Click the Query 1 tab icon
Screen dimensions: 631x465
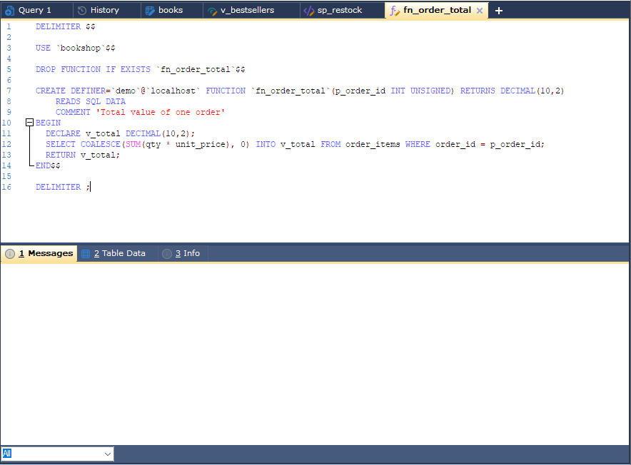(9, 11)
